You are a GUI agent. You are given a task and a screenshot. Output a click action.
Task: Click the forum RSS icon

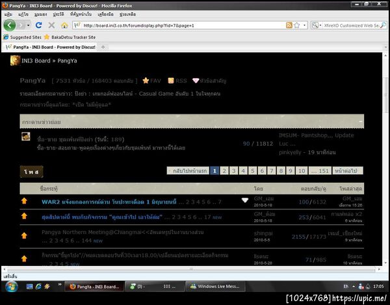[171, 81]
